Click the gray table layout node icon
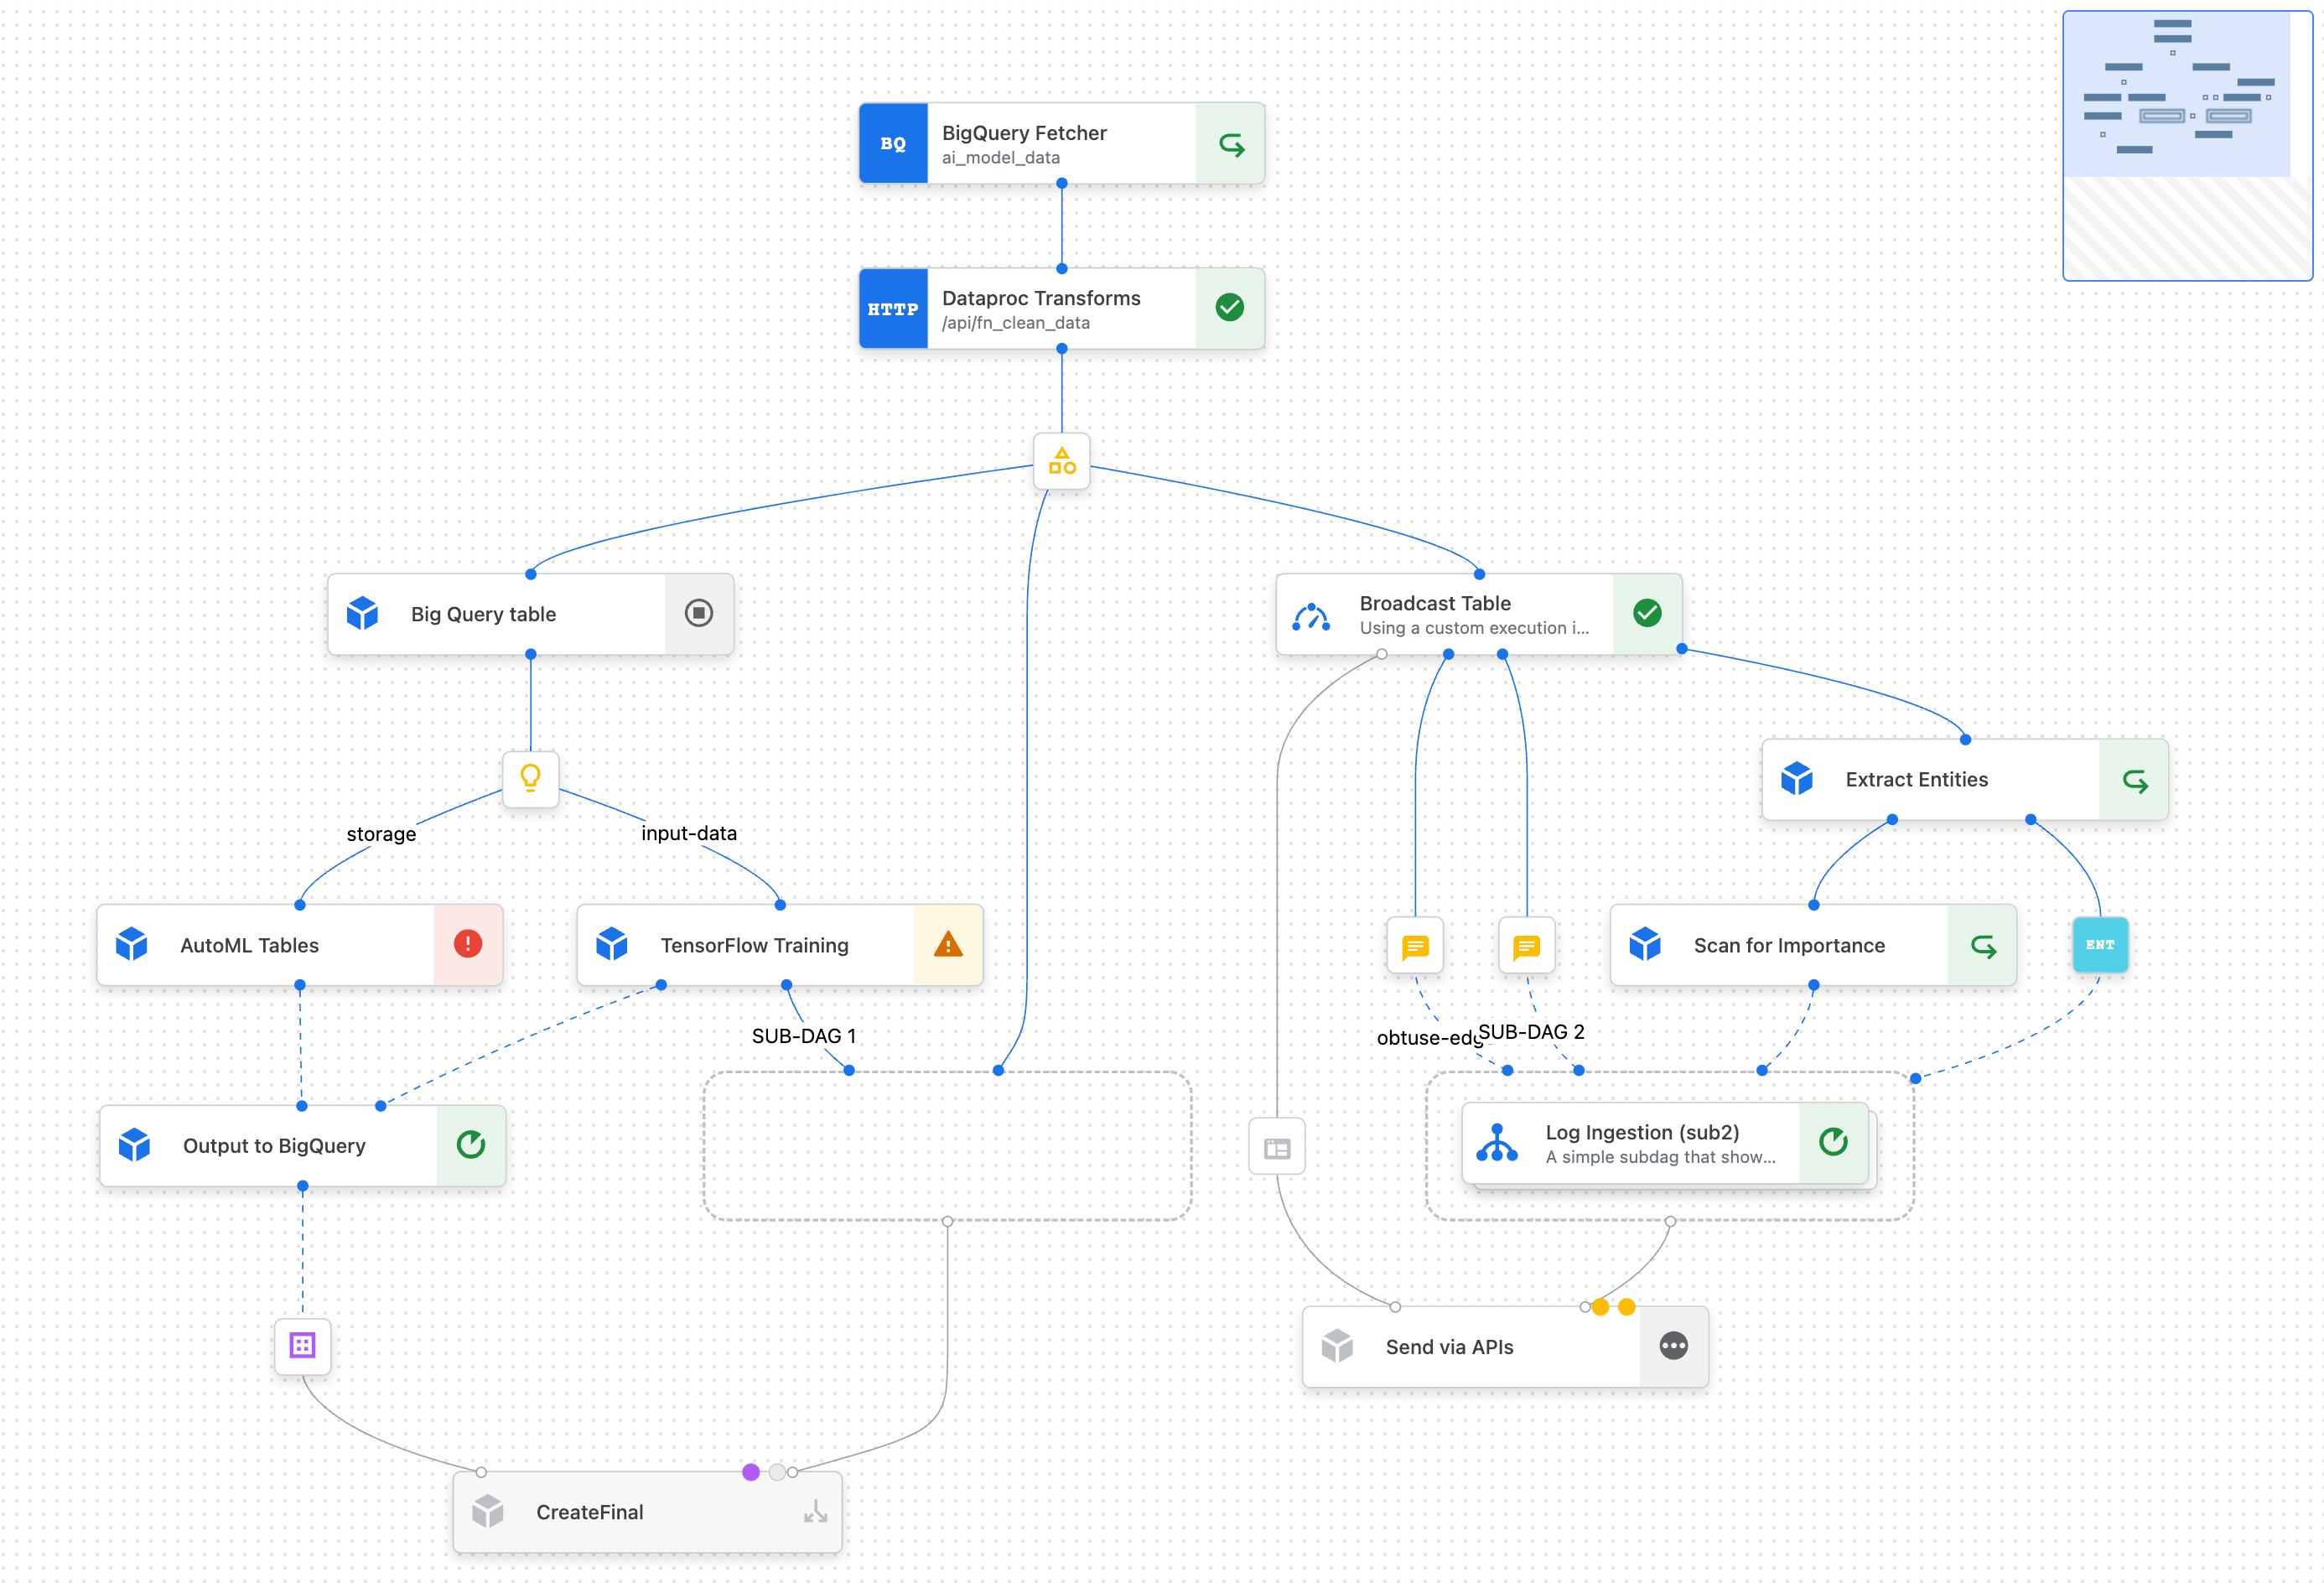This screenshot has height=1583, width=2324. pyautogui.click(x=1277, y=1147)
